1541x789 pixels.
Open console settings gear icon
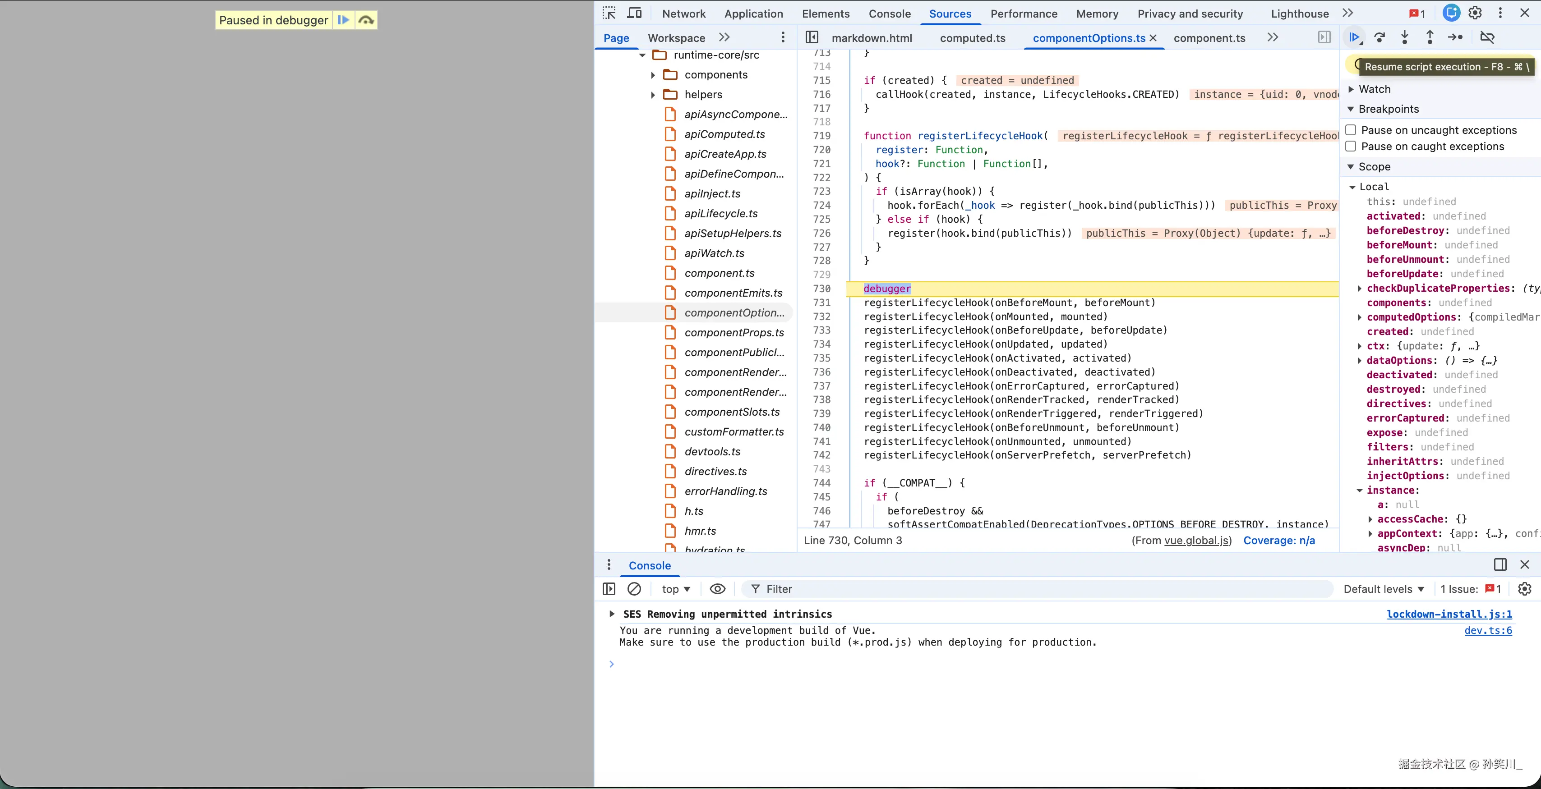click(1525, 589)
